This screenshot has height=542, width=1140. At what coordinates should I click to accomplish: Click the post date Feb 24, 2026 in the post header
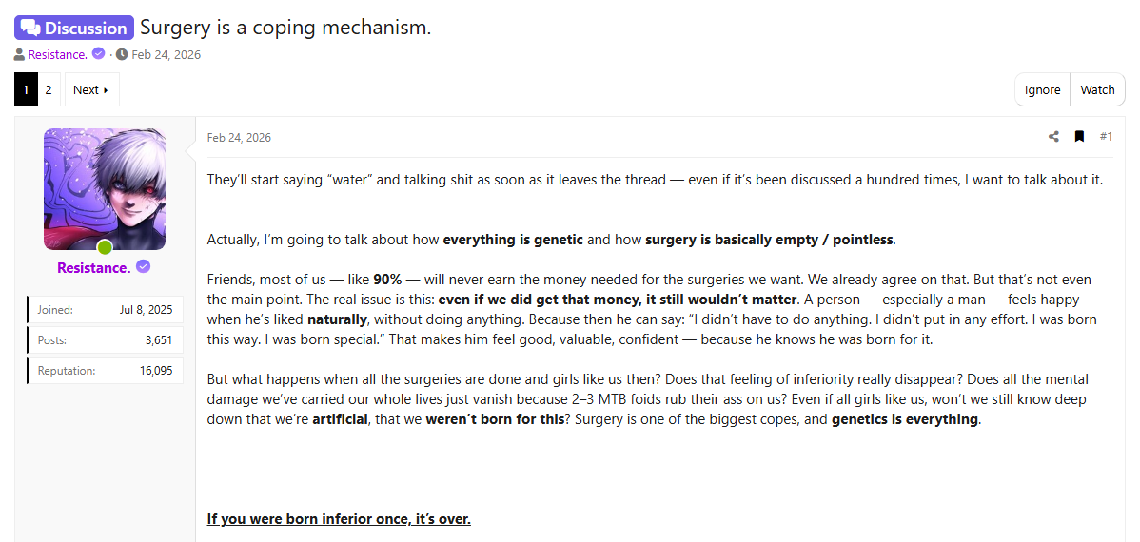pos(239,138)
